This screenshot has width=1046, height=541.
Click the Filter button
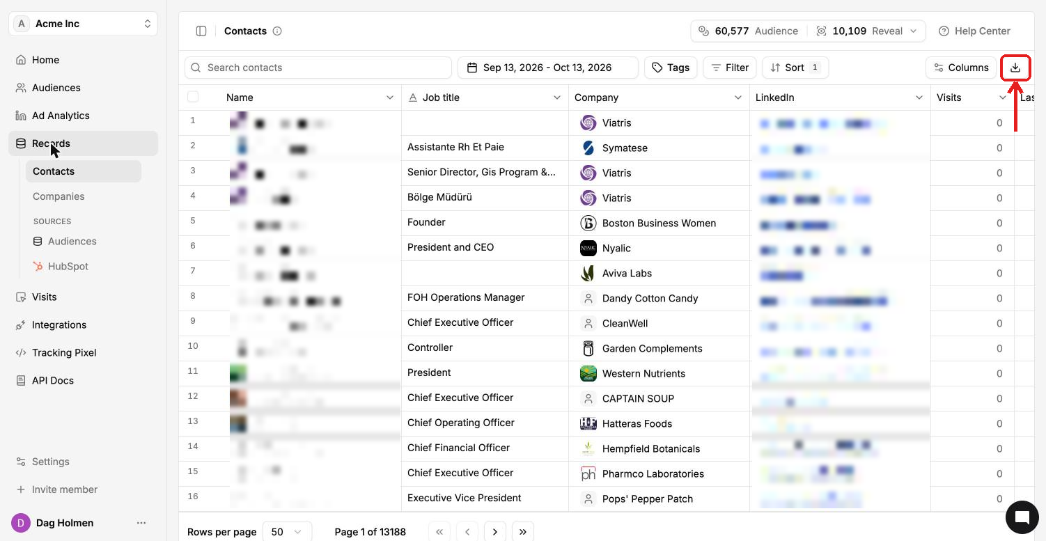coord(730,68)
